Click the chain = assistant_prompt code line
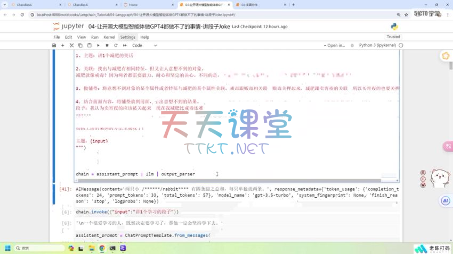Viewport: 453px width, 254px height. 135,174
